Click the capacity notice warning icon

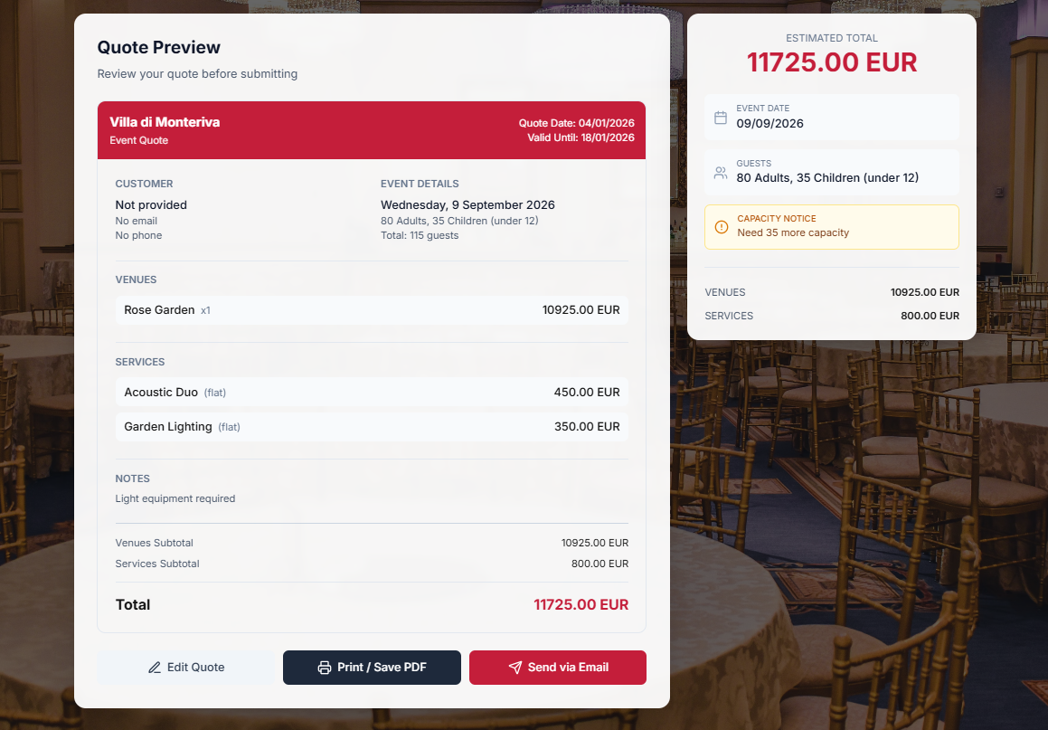coord(721,227)
